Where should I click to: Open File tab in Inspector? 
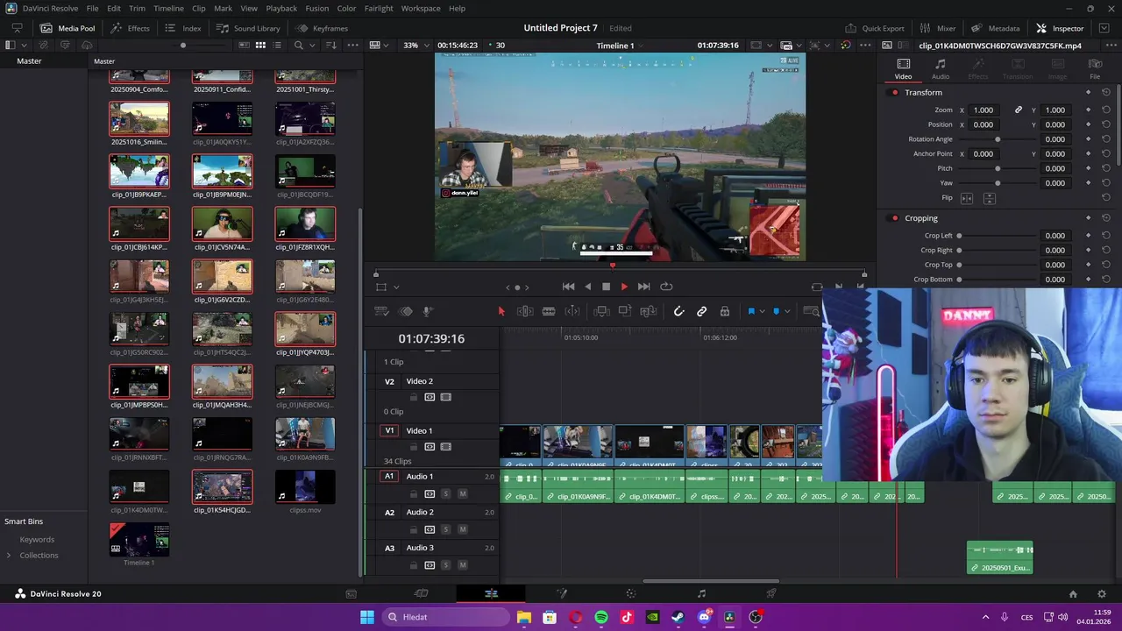[x=1095, y=69]
